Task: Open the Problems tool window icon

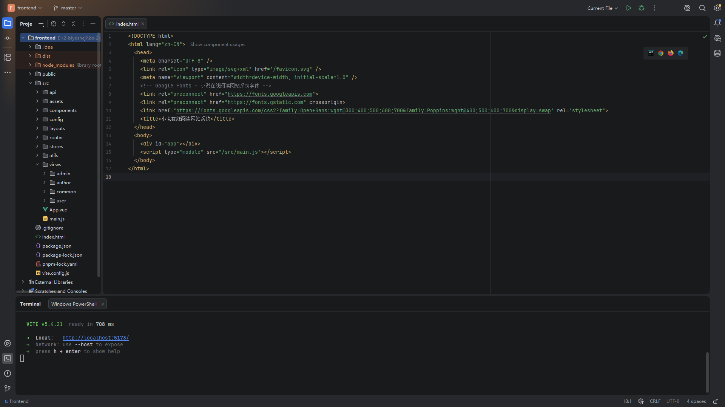Action: [8, 373]
